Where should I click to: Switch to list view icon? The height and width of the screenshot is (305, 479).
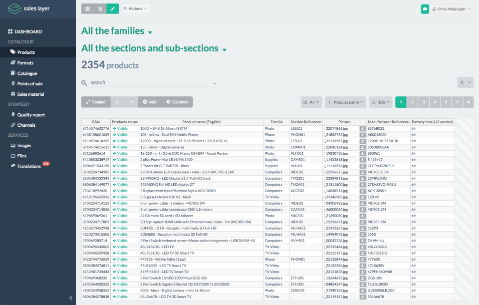tap(100, 8)
